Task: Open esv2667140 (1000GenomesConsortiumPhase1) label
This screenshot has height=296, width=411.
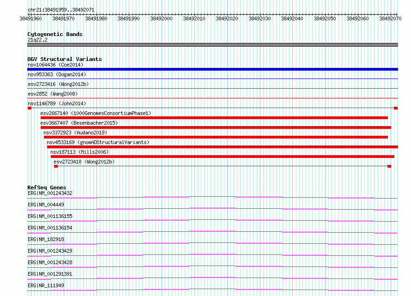Action: tap(96, 113)
